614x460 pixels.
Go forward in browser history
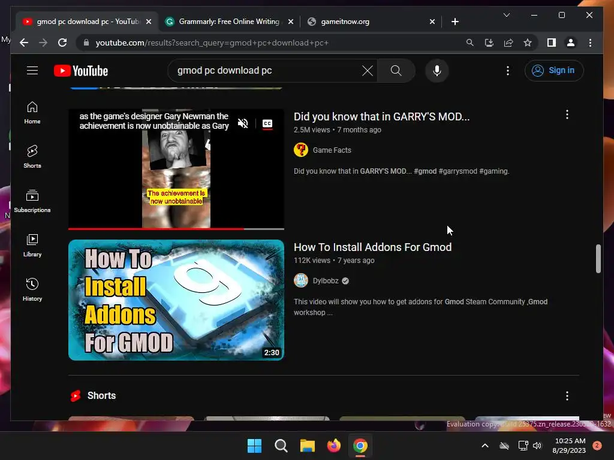(x=43, y=43)
